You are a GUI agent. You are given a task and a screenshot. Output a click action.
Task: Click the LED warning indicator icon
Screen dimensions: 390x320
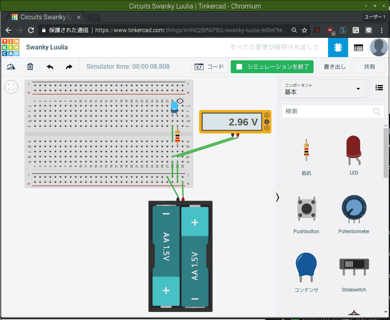point(180,101)
